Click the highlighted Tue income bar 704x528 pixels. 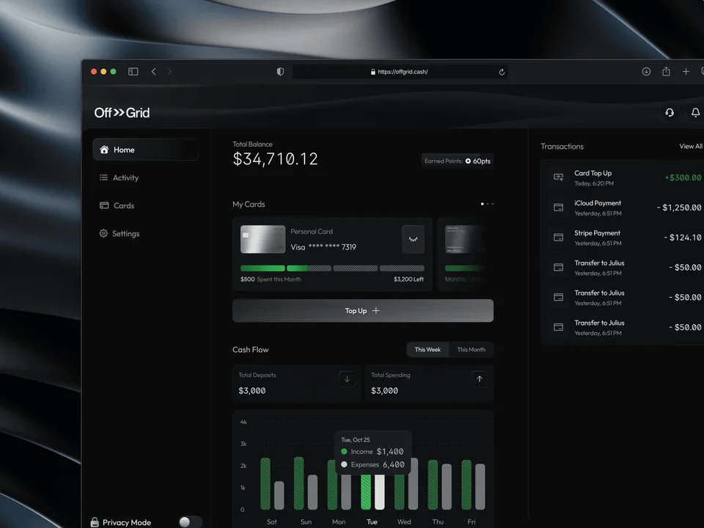click(366, 491)
